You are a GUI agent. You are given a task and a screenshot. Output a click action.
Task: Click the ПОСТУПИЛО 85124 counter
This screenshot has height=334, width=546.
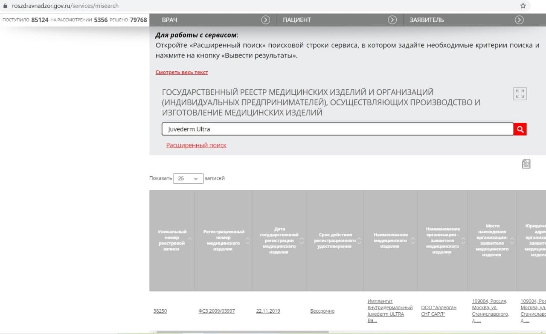[x=26, y=20]
